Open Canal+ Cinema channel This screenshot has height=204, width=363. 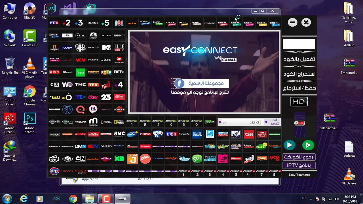point(145,23)
